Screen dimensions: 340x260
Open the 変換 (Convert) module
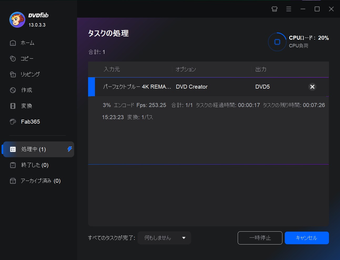(x=26, y=106)
